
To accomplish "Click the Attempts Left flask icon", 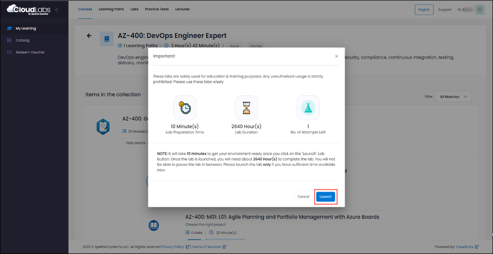I will click(308, 108).
